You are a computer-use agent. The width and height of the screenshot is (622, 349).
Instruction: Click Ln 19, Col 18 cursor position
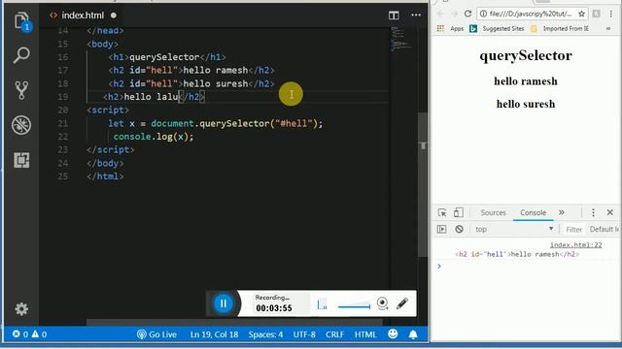(x=214, y=334)
